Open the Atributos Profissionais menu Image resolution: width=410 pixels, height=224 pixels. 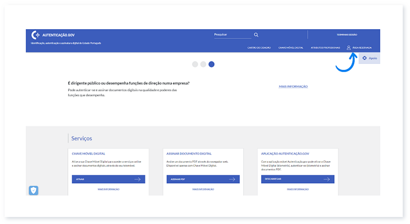pyautogui.click(x=325, y=48)
